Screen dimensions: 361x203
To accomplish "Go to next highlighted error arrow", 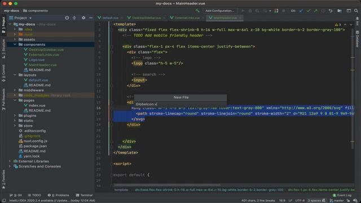I will [351, 25].
